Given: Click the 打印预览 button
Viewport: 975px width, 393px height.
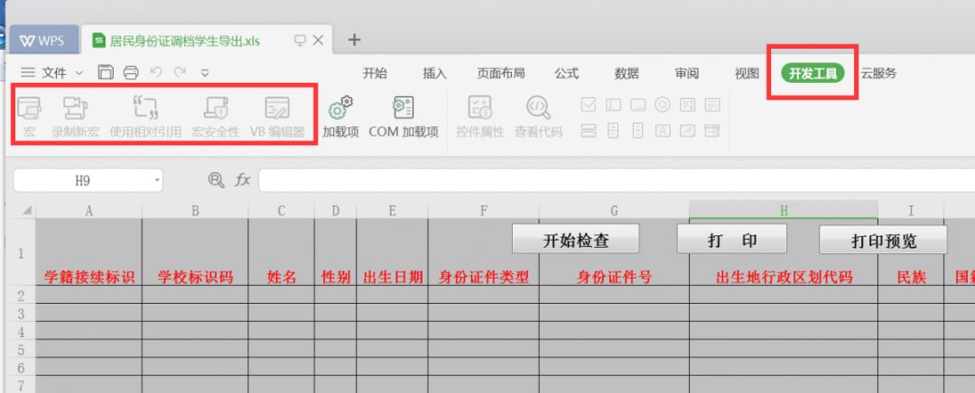Looking at the screenshot, I should point(883,241).
